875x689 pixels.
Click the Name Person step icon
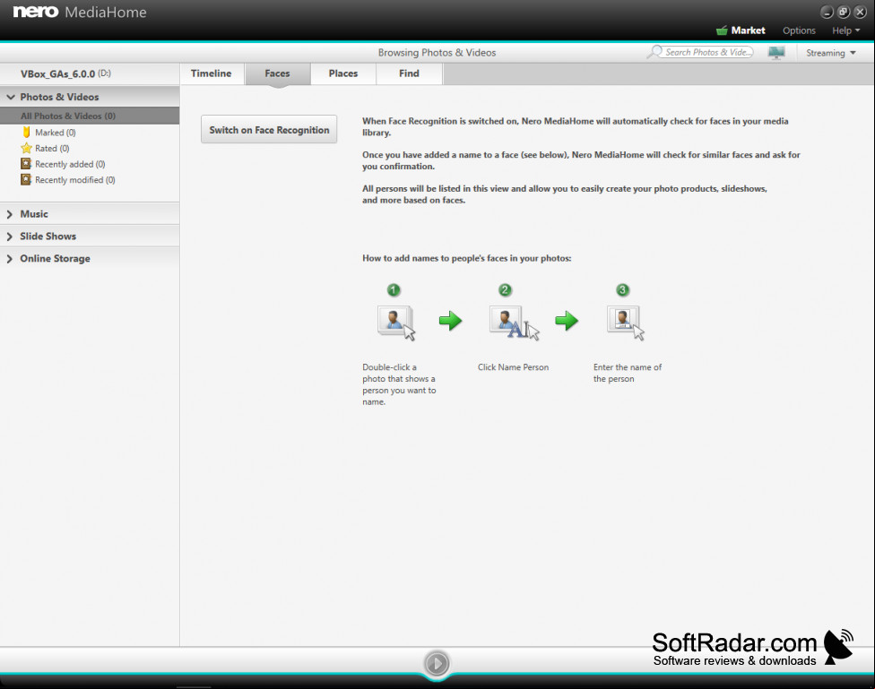click(x=514, y=322)
